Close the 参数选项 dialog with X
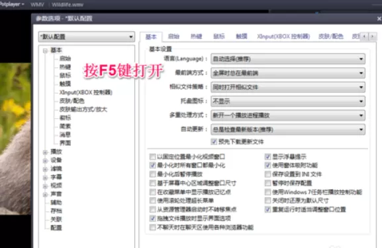Screen dimensions: 382x248 (379, 18)
